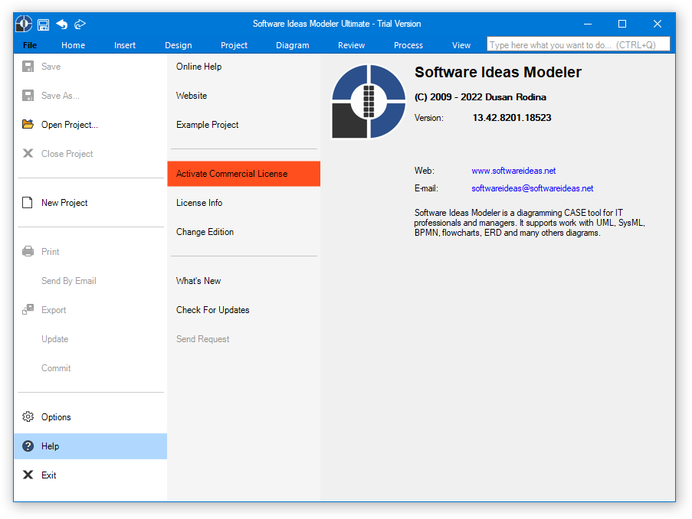Click Send Request
692x519 pixels.
pyautogui.click(x=244, y=339)
